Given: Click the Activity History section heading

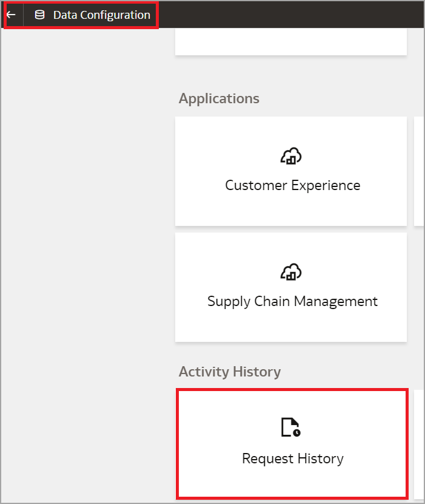Looking at the screenshot, I should pyautogui.click(x=229, y=372).
